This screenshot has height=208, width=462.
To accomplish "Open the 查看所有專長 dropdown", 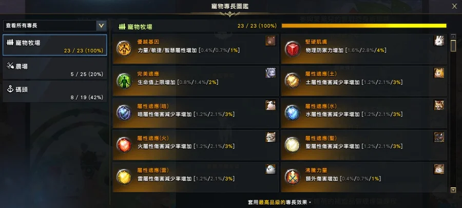I will click(55, 26).
